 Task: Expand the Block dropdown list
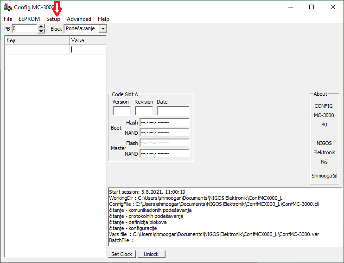tap(102, 29)
